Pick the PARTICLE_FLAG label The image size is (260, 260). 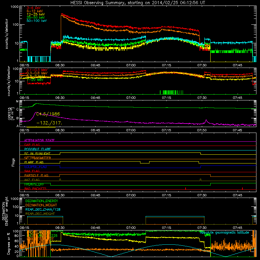36,175
